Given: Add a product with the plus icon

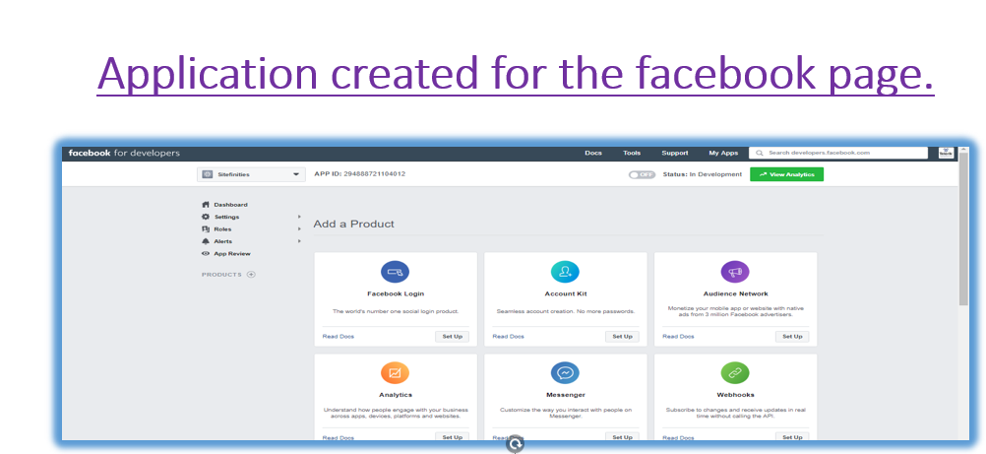Looking at the screenshot, I should click(x=251, y=275).
